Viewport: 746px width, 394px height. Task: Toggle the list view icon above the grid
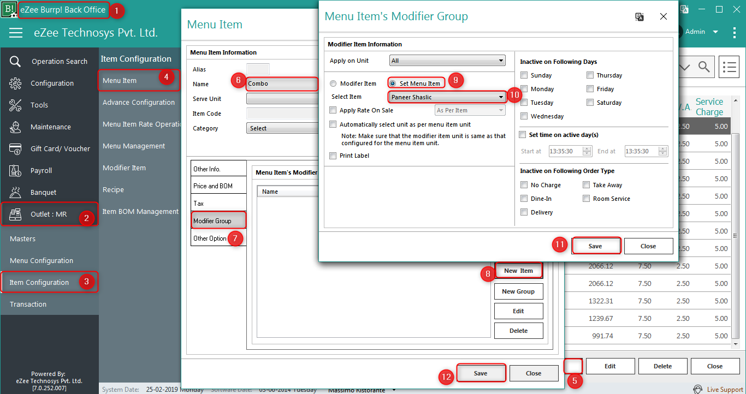[729, 67]
